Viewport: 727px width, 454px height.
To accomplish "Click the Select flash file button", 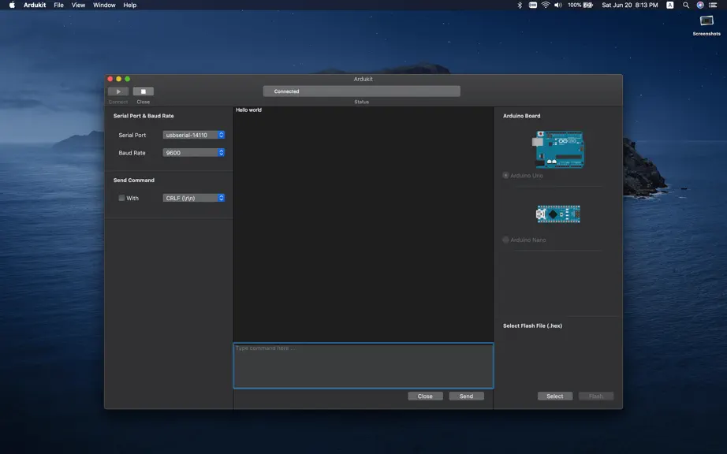I will click(555, 396).
